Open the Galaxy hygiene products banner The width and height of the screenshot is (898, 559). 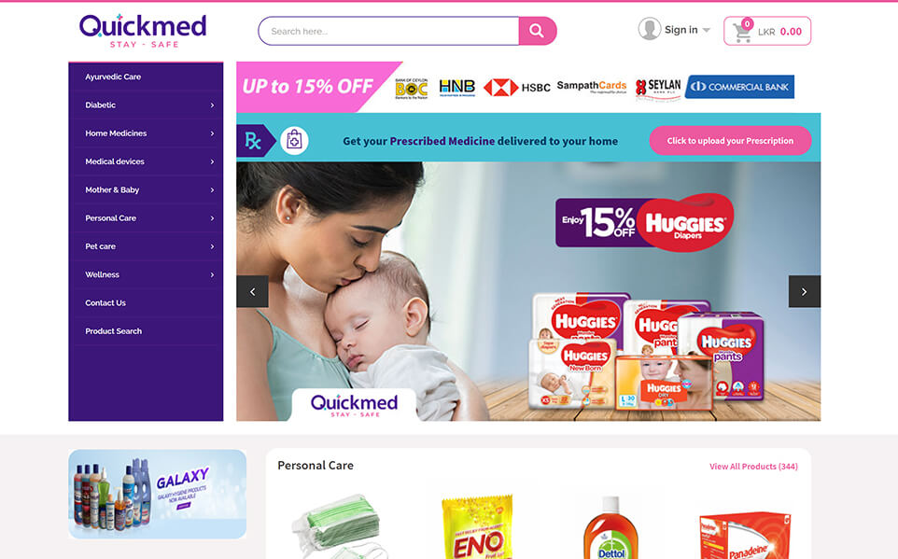coord(158,494)
